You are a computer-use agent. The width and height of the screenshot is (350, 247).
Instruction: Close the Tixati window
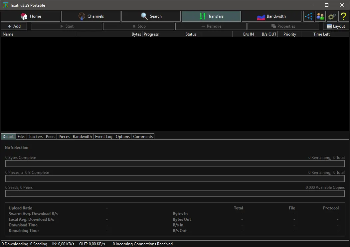click(342, 5)
